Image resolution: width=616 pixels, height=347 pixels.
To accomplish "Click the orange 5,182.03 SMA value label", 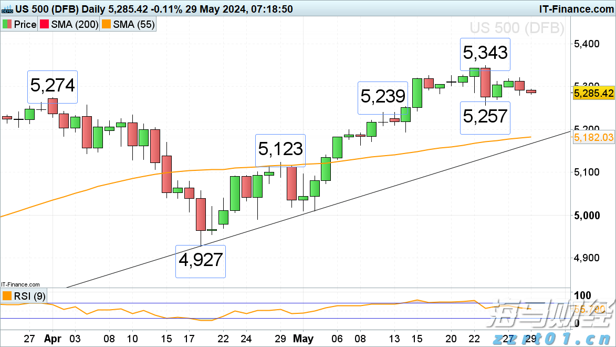I will point(594,137).
